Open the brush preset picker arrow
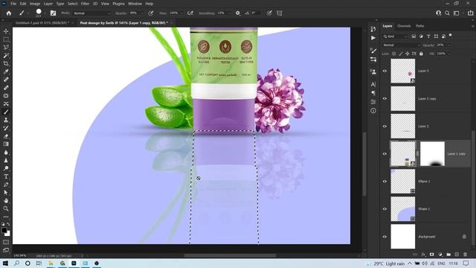 [45, 13]
